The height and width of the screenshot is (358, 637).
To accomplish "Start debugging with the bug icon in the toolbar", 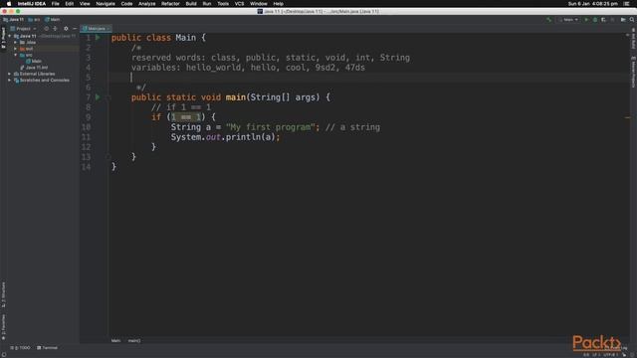I will 595,20.
